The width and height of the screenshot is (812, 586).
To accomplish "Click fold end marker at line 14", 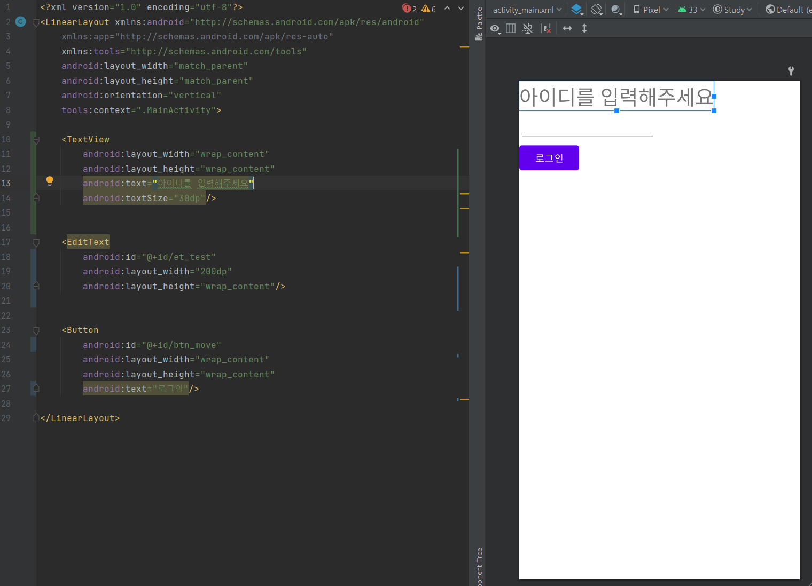I will (36, 198).
